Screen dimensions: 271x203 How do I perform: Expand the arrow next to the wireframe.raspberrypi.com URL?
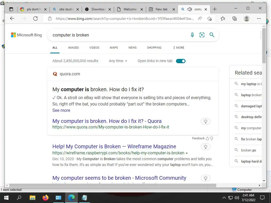[187, 153]
